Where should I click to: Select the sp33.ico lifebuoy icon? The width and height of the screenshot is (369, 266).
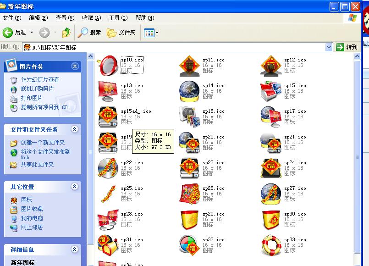click(x=271, y=245)
